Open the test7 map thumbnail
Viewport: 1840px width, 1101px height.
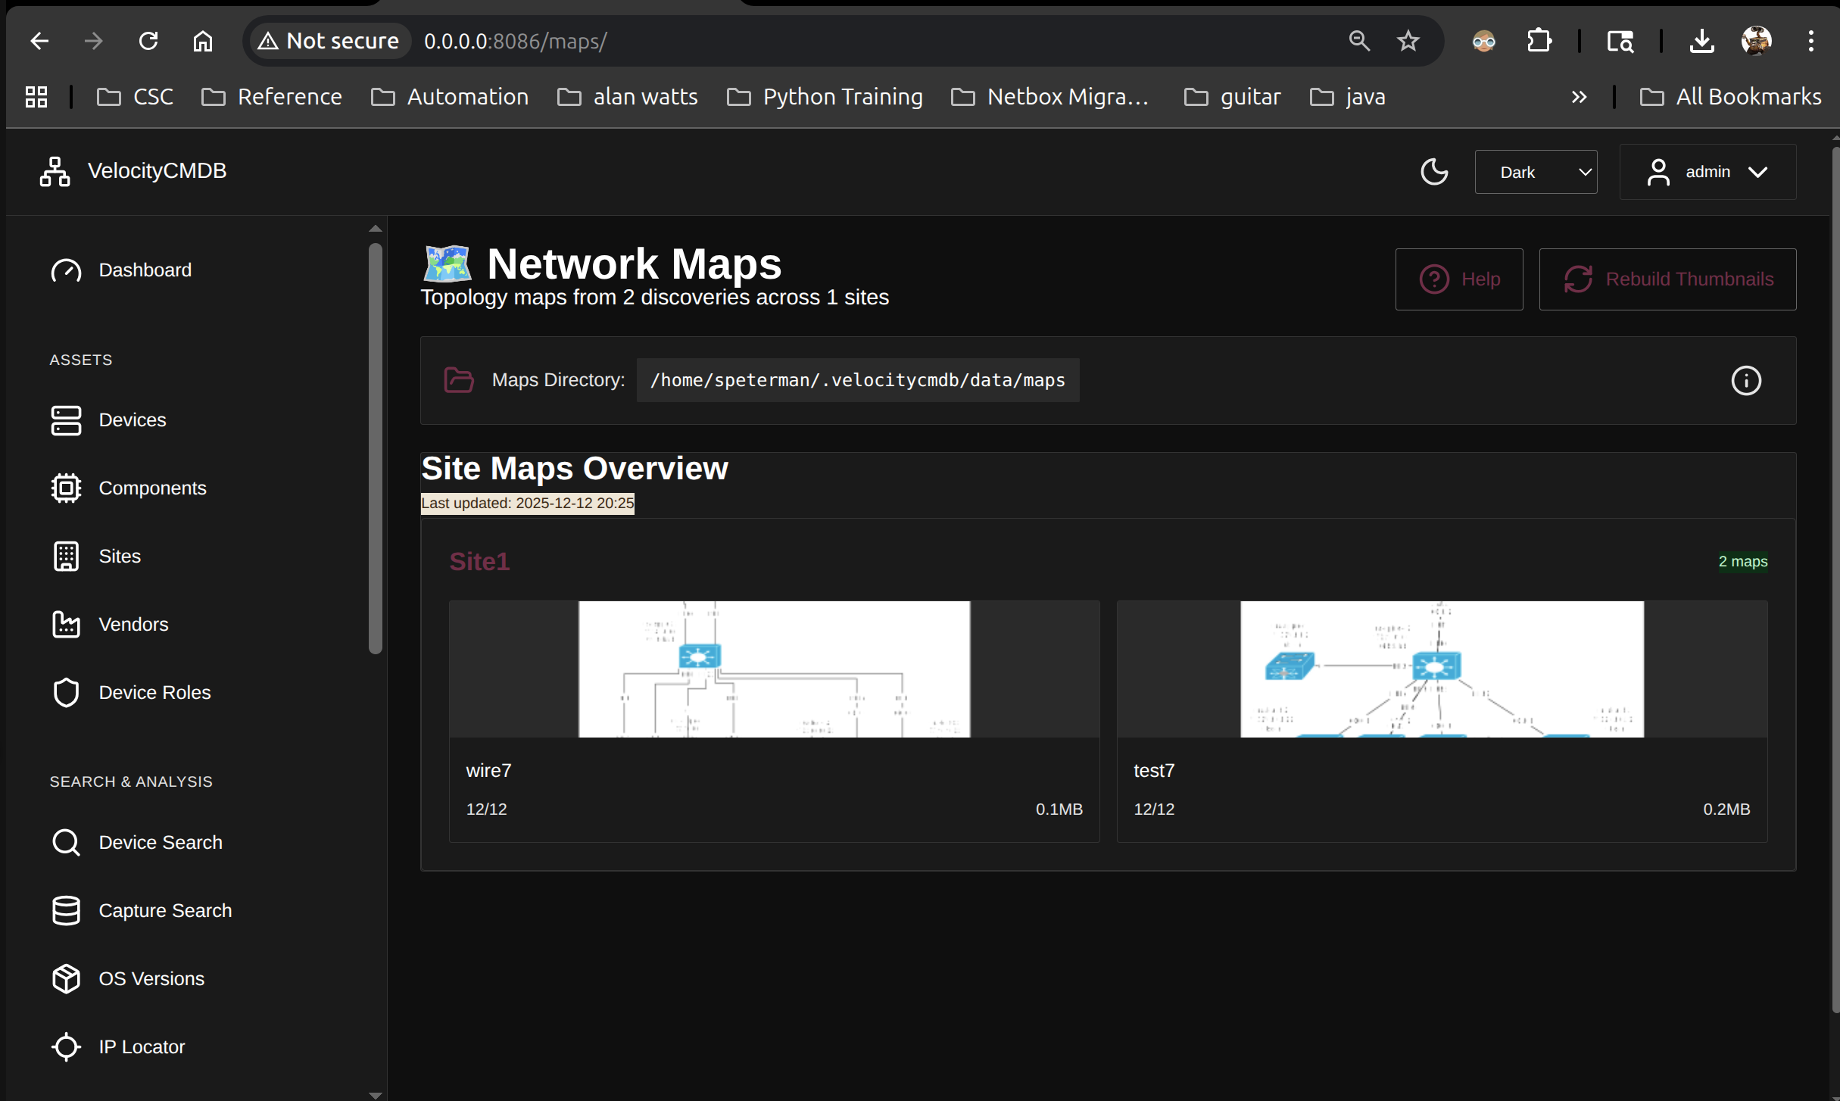[1441, 669]
